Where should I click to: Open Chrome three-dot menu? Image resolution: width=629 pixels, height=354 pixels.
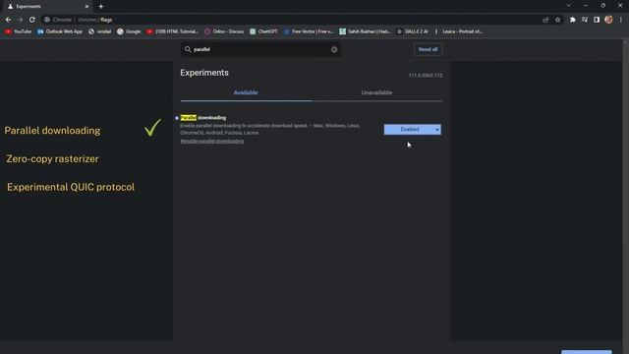620,20
